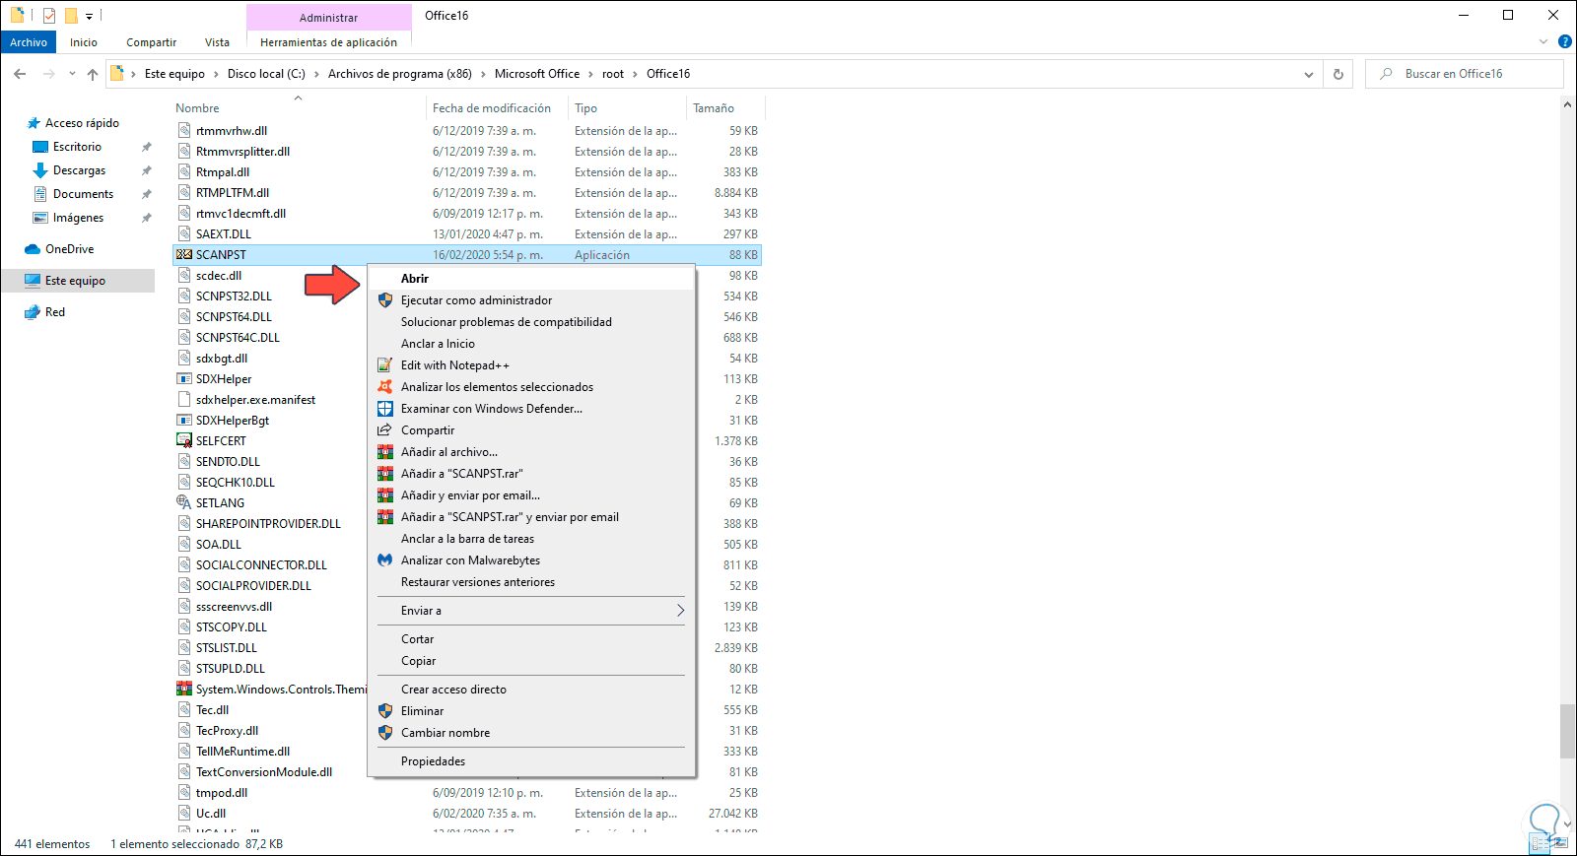Click the share icon beside Compartir
Screen dimensions: 1577x856
pyautogui.click(x=385, y=430)
